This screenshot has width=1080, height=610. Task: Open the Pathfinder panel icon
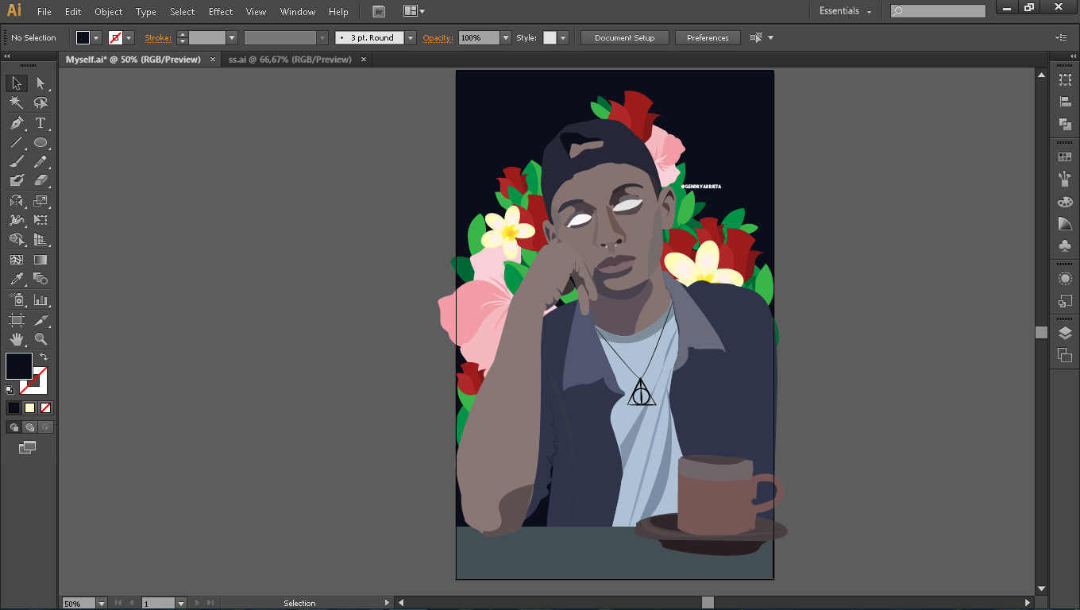click(x=1065, y=124)
